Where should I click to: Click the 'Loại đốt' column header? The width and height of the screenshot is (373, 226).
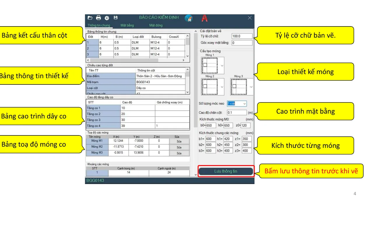(x=140, y=37)
